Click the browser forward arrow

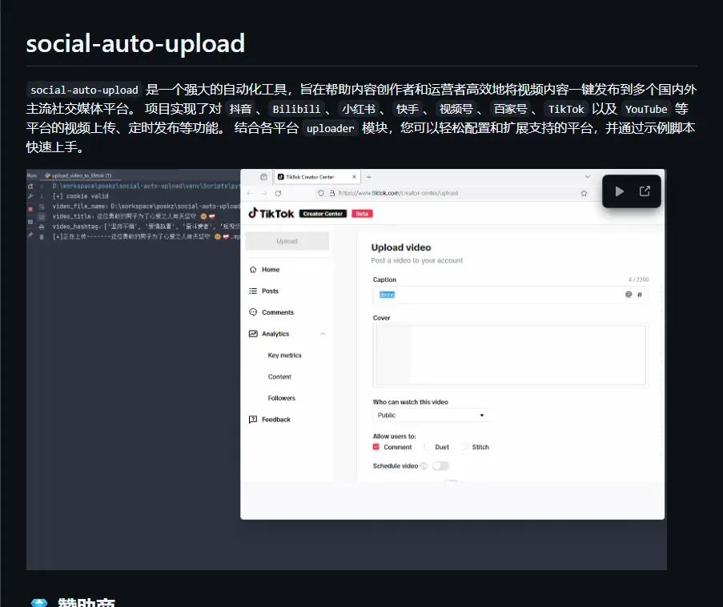[264, 193]
